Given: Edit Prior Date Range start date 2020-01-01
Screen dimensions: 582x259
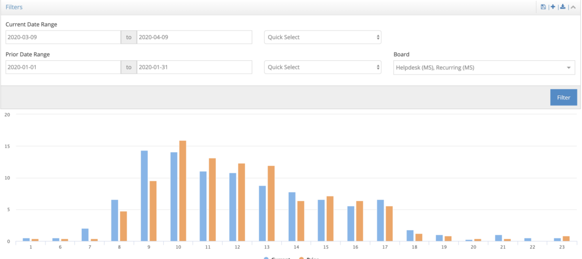Looking at the screenshot, I should click(x=61, y=67).
